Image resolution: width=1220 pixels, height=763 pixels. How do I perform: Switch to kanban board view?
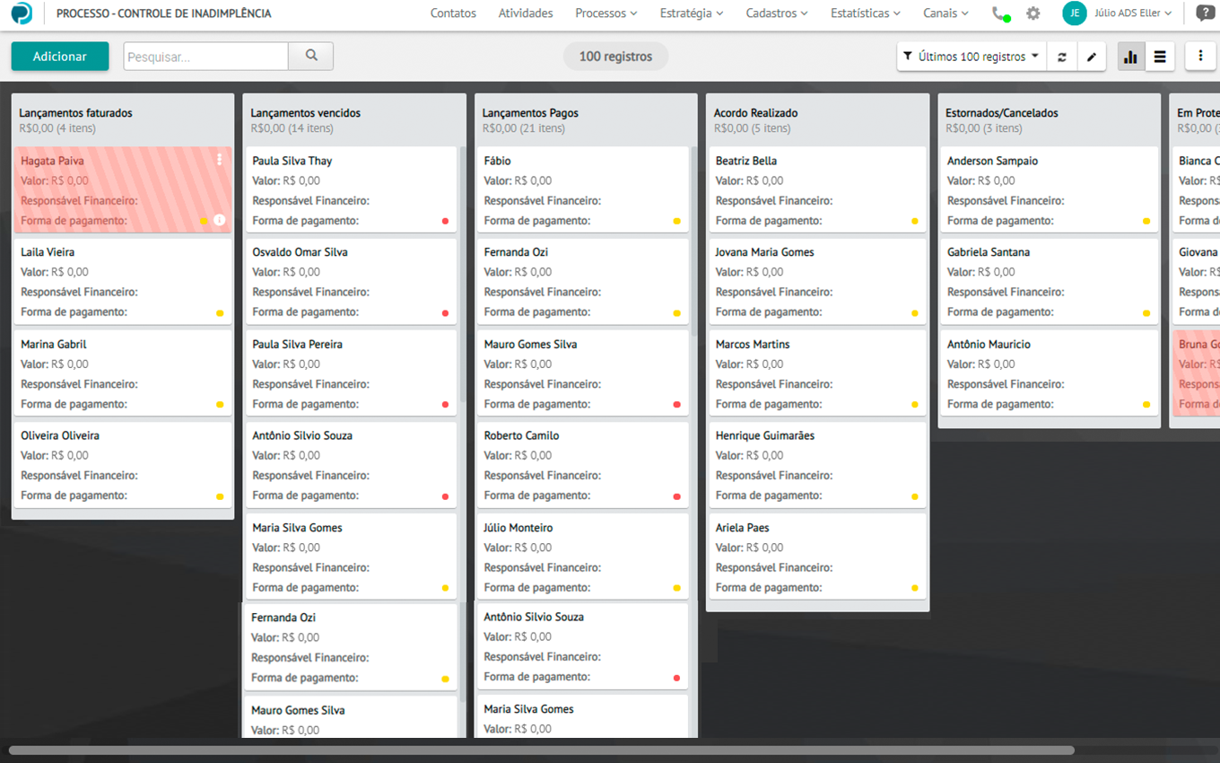click(x=1130, y=57)
